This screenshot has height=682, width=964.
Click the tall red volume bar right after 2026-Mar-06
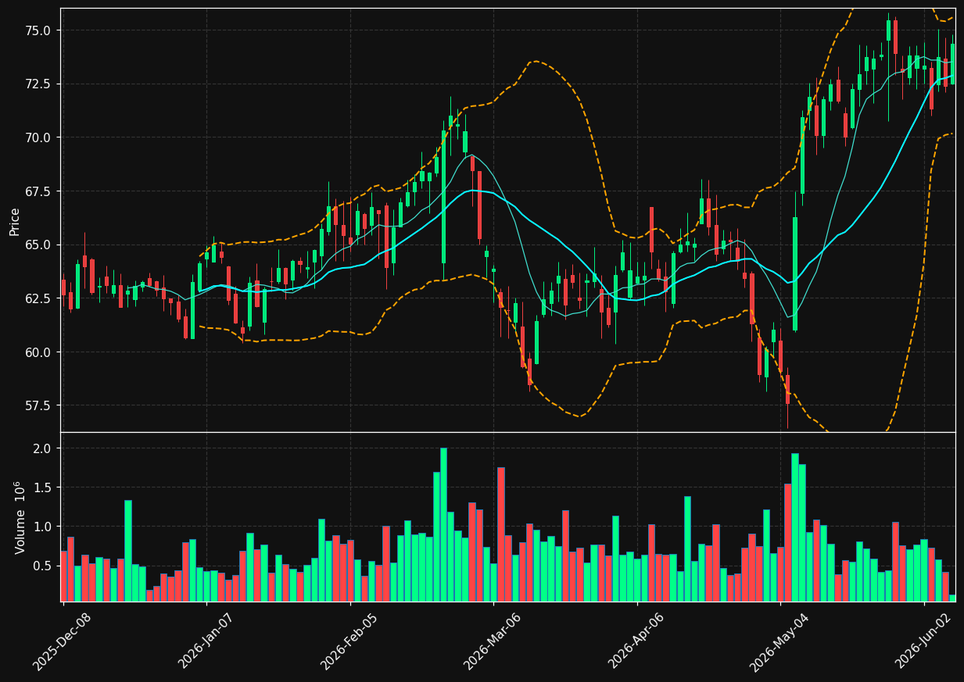[x=500, y=534]
